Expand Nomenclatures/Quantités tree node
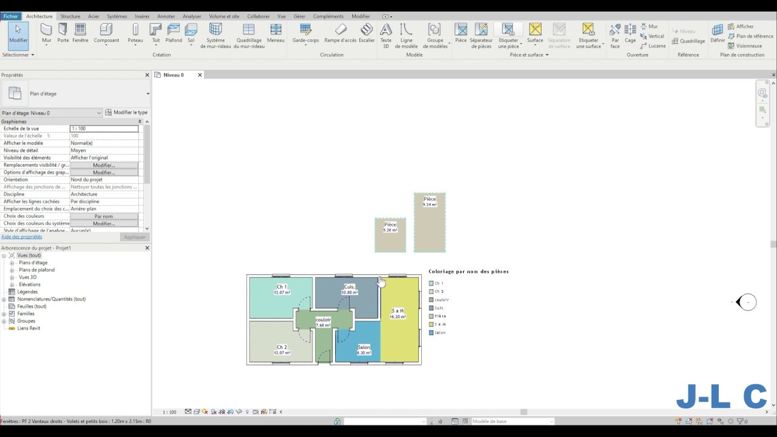This screenshot has height=437, width=777. 4,299
